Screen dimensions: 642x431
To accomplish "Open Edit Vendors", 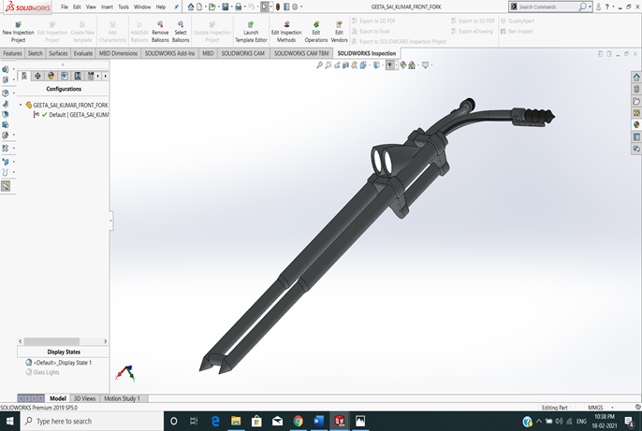I will click(339, 32).
